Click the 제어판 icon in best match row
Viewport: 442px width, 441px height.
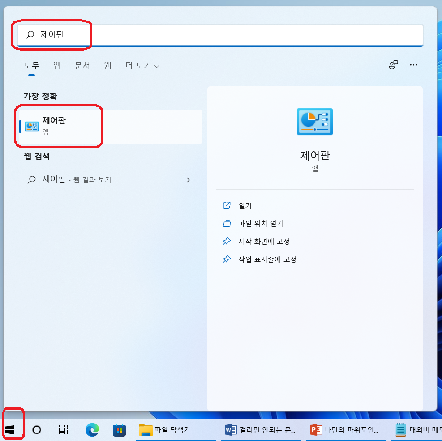[31, 127]
